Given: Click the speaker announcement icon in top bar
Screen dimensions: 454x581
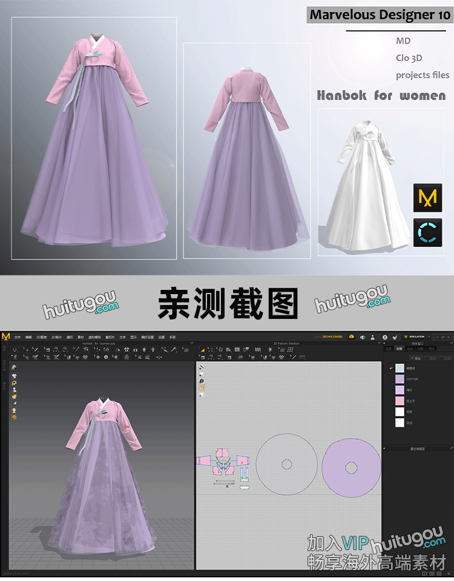Looking at the screenshot, I should click(x=362, y=336).
